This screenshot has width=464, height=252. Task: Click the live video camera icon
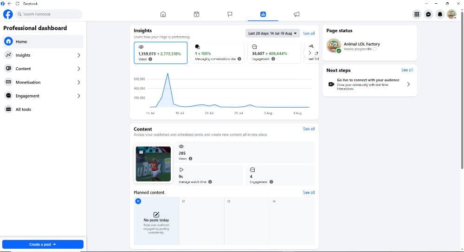tap(331, 84)
